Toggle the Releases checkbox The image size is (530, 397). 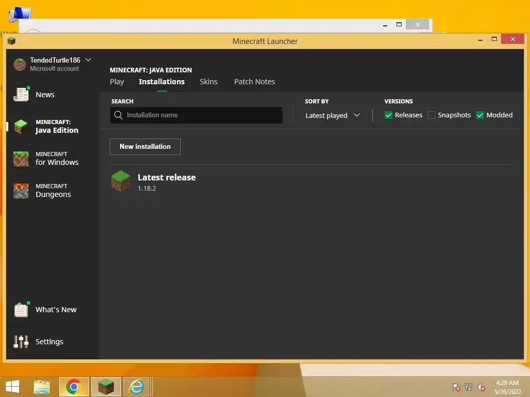point(388,115)
